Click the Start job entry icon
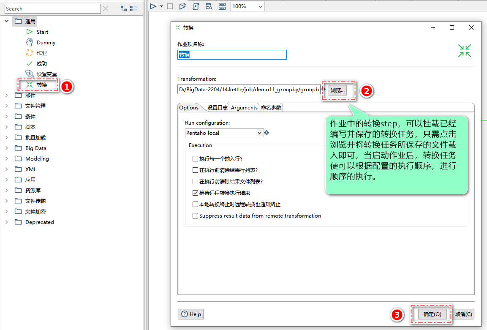The image size is (487, 330). click(x=30, y=32)
